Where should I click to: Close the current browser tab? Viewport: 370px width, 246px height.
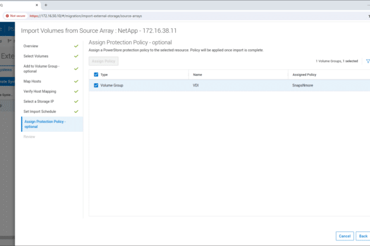[37, 5]
